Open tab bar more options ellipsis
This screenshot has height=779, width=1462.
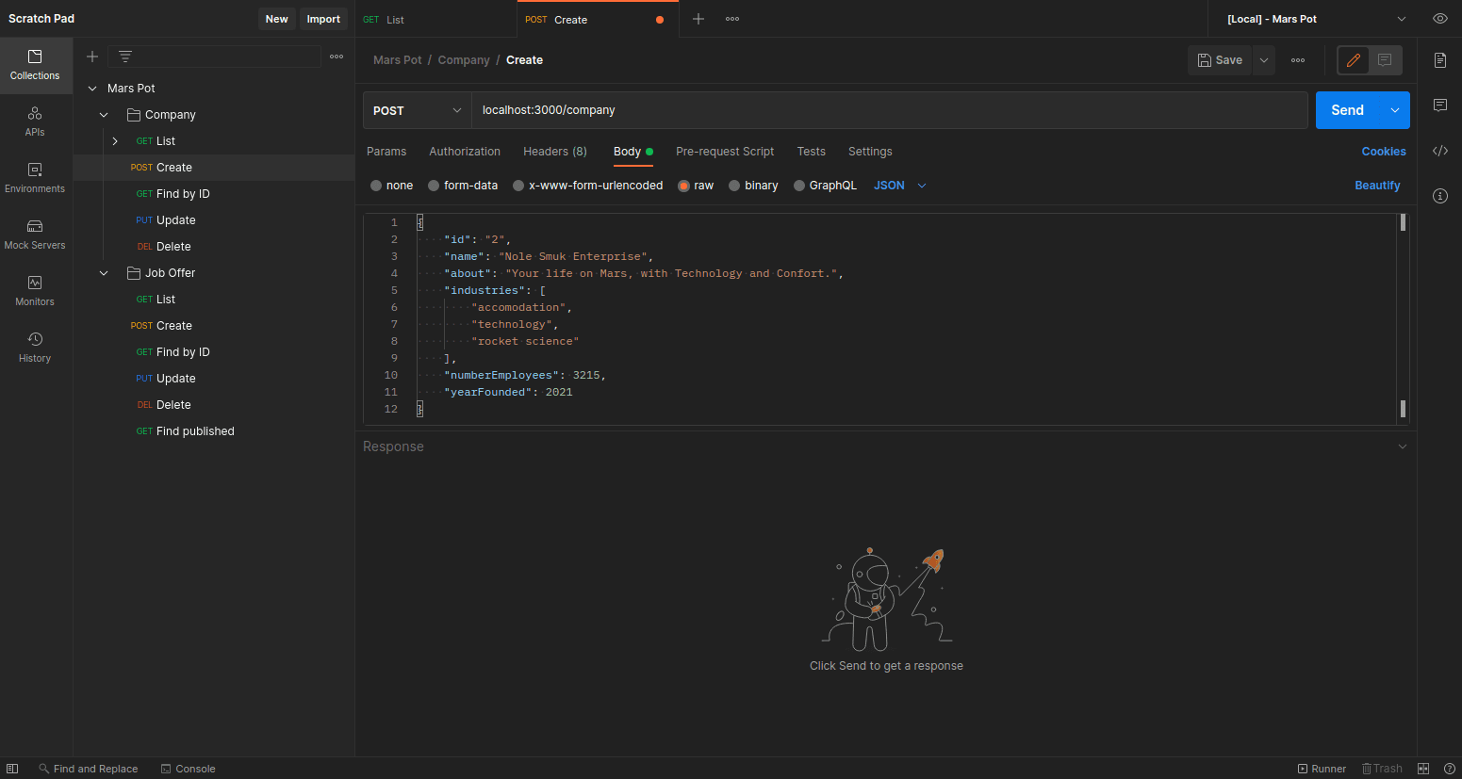click(x=732, y=19)
